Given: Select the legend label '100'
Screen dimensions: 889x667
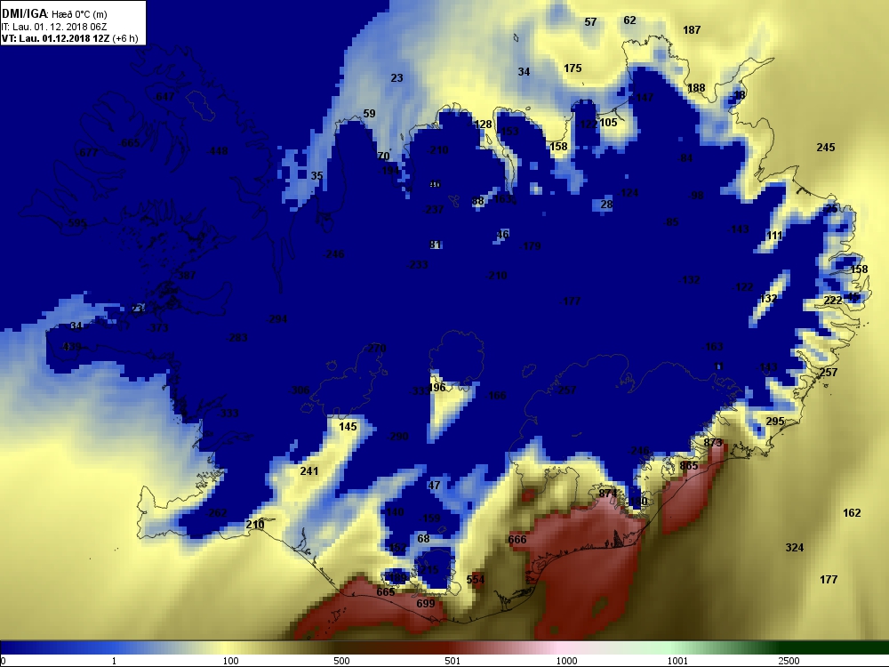Looking at the screenshot, I should tap(230, 661).
